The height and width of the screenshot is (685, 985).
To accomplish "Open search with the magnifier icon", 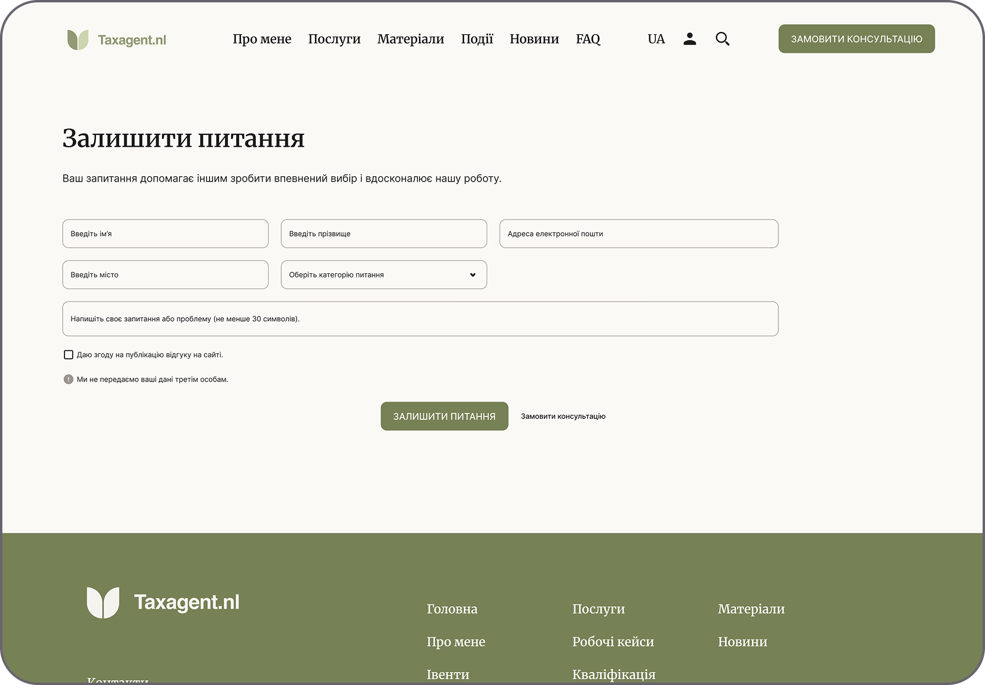I will tap(722, 39).
